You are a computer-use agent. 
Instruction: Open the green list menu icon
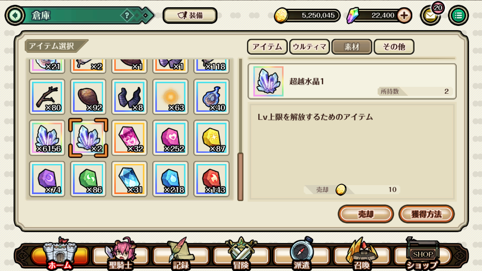pos(458,16)
